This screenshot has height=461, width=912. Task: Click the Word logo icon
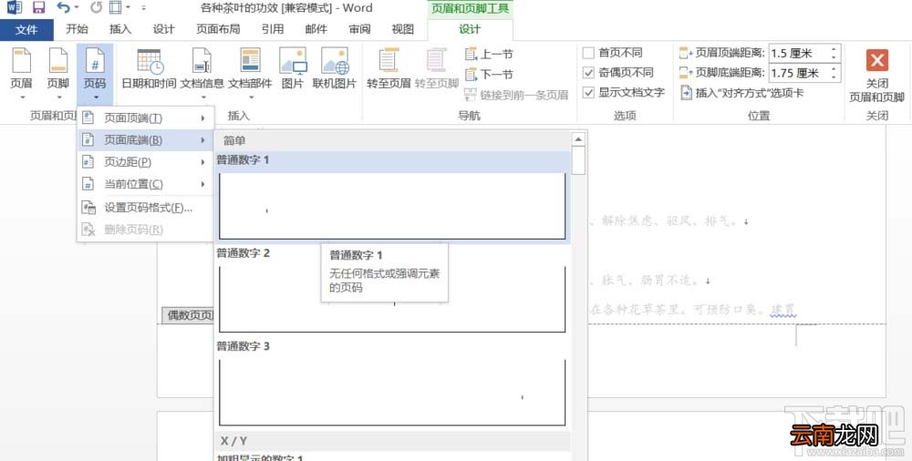pos(15,8)
